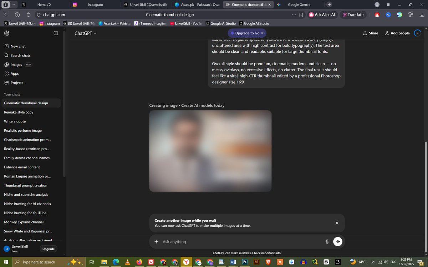Open the Enhance email content chat
Image resolution: width=428 pixels, height=267 pixels.
point(31,167)
